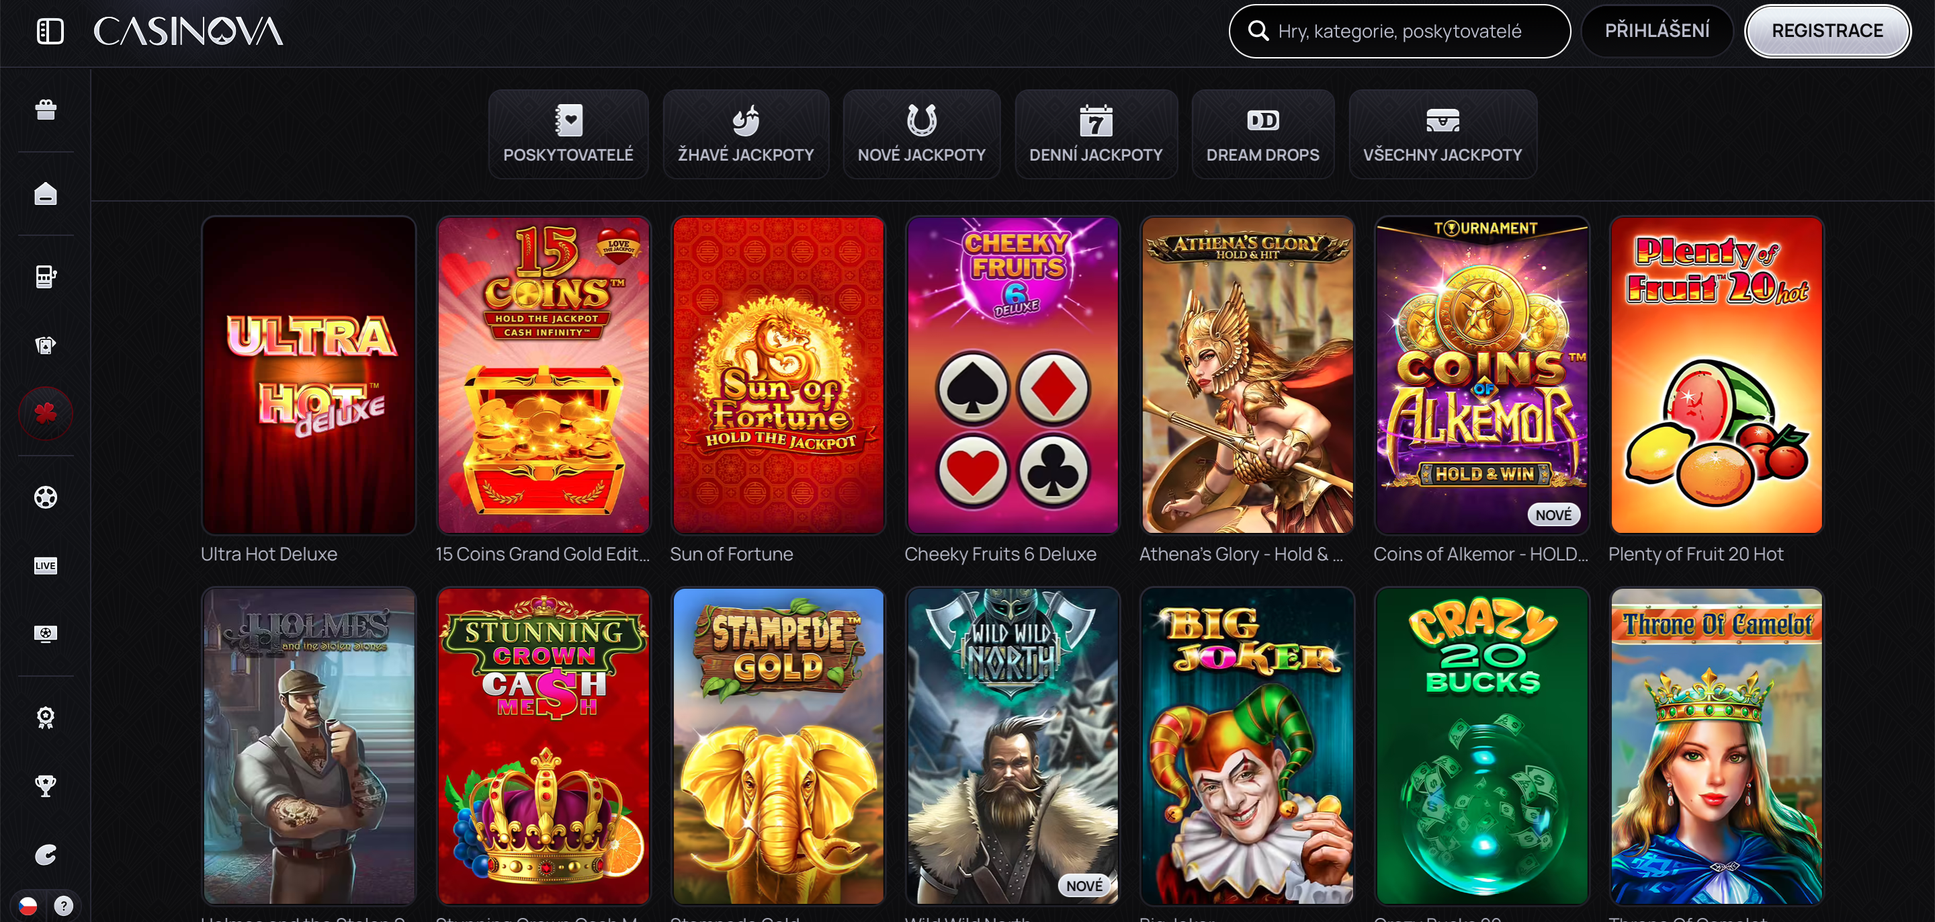Click the 'Ultra Hot Deluxe' title text
Screen dimensions: 1935x922
[x=269, y=554]
